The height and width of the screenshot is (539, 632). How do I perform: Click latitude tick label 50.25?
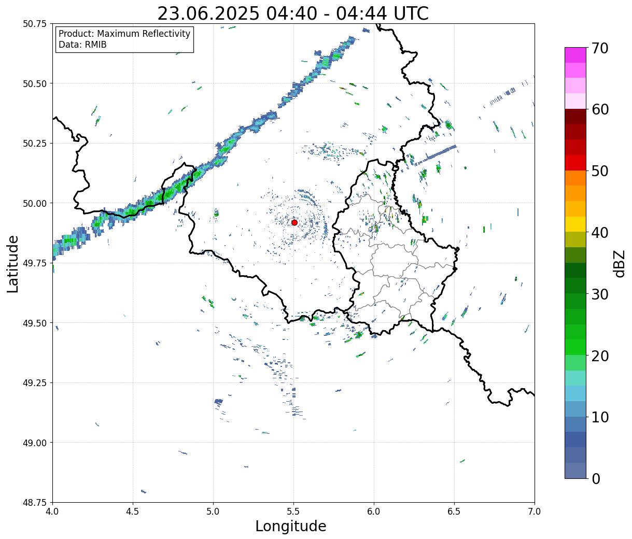pyautogui.click(x=35, y=144)
